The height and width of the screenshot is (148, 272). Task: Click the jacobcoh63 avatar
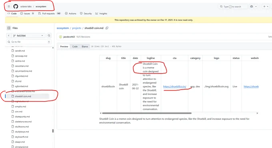(60, 37)
